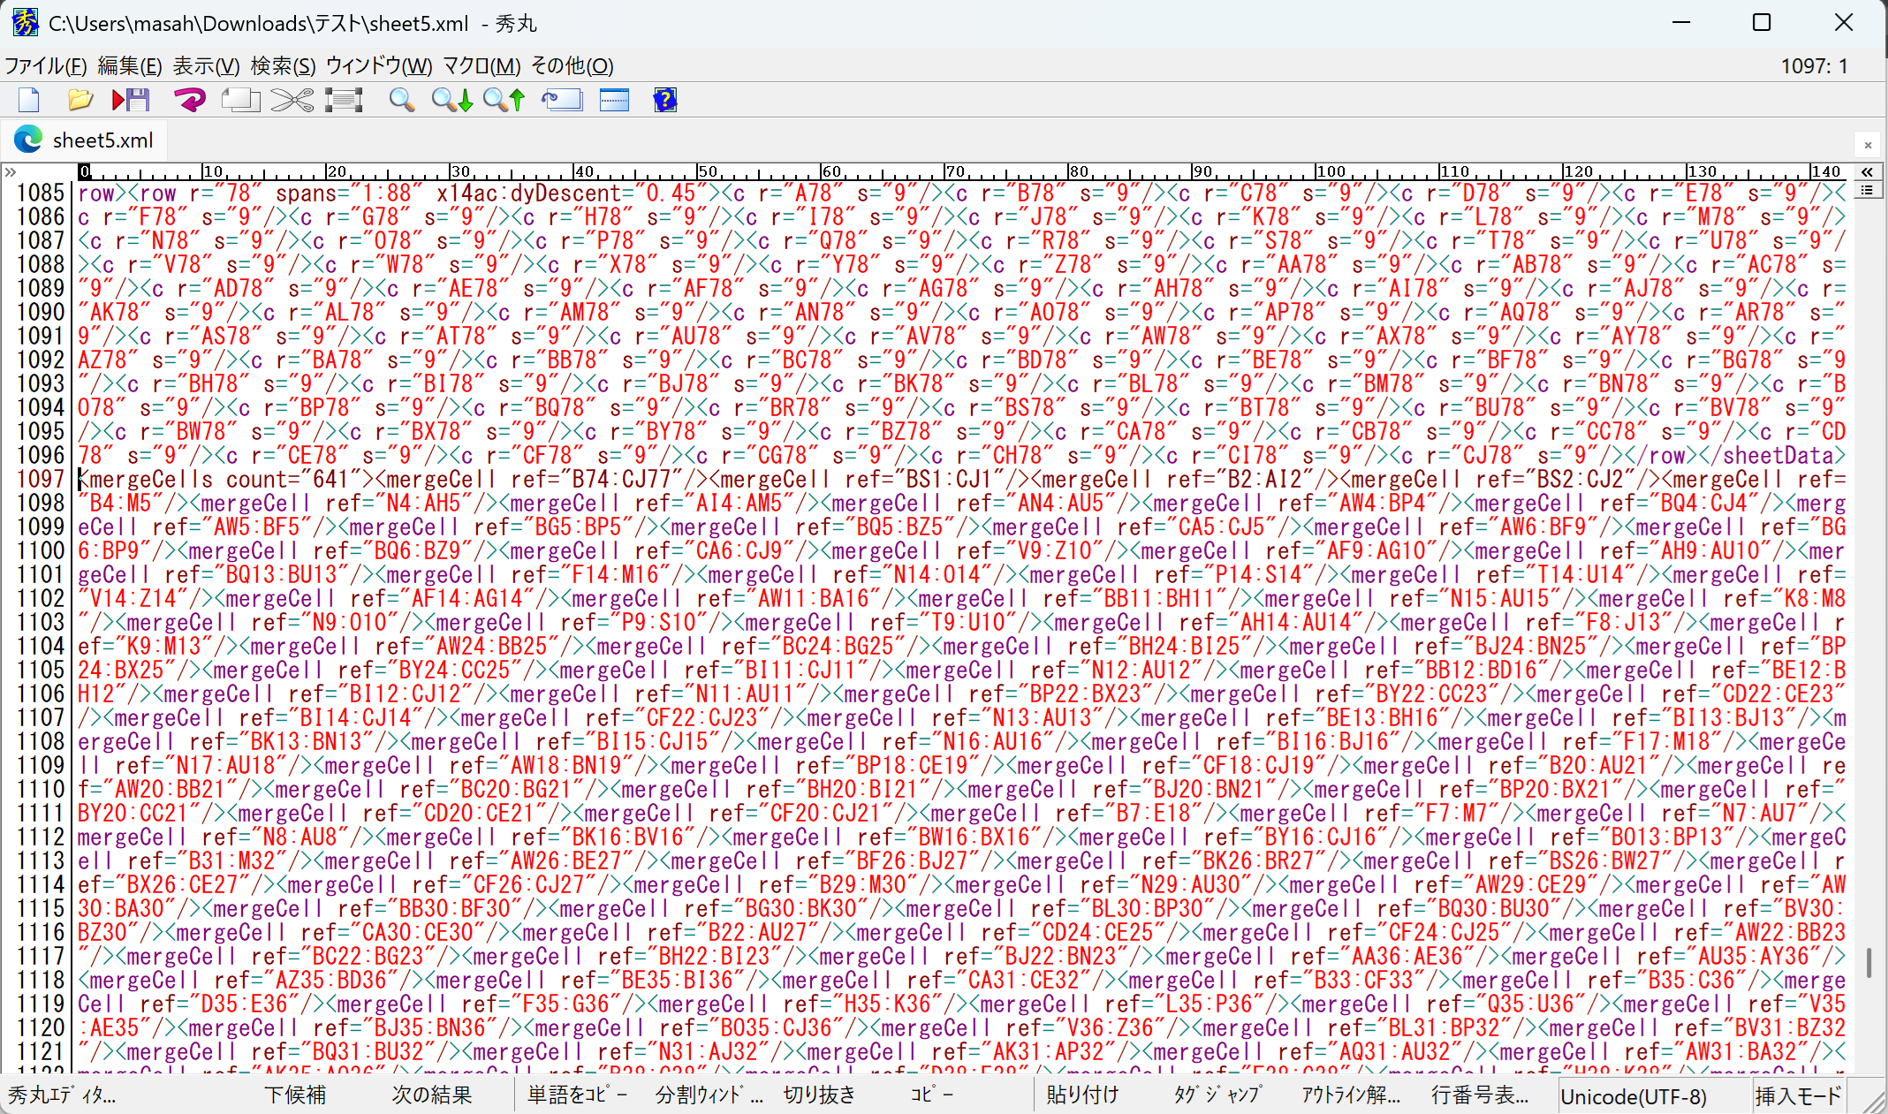Click the scissors cut icon

pyautogui.click(x=292, y=100)
